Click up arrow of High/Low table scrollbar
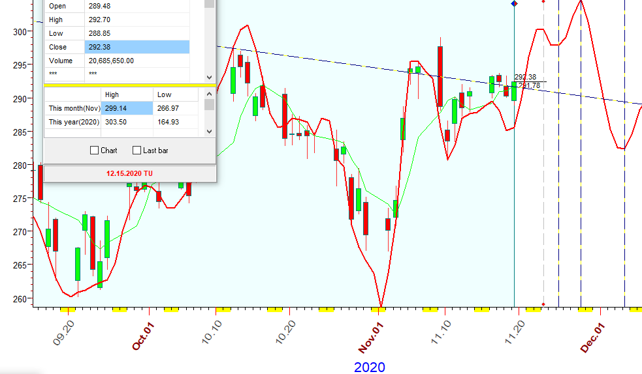The image size is (642, 374). click(x=209, y=94)
